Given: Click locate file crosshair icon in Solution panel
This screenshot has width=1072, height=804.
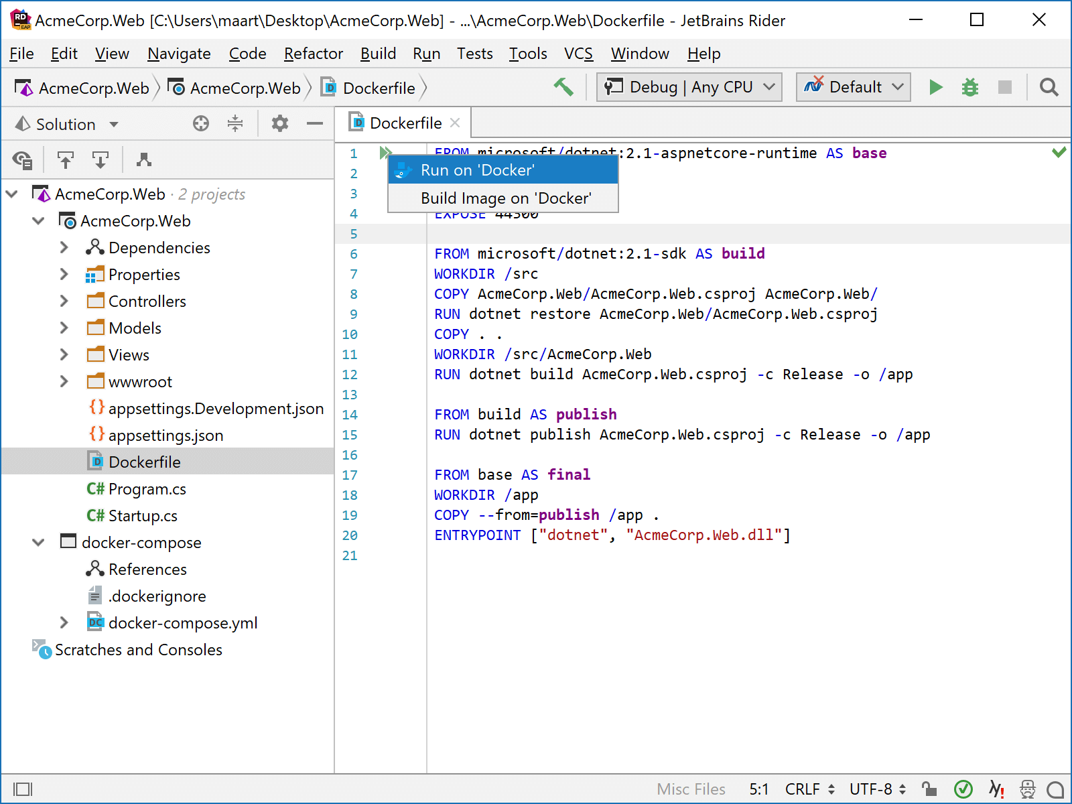Looking at the screenshot, I should pyautogui.click(x=201, y=123).
